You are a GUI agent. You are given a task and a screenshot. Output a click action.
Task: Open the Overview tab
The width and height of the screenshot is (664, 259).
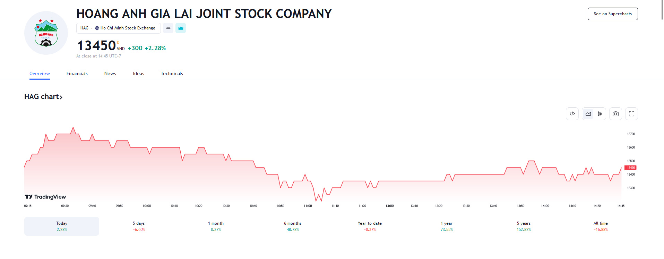[40, 73]
